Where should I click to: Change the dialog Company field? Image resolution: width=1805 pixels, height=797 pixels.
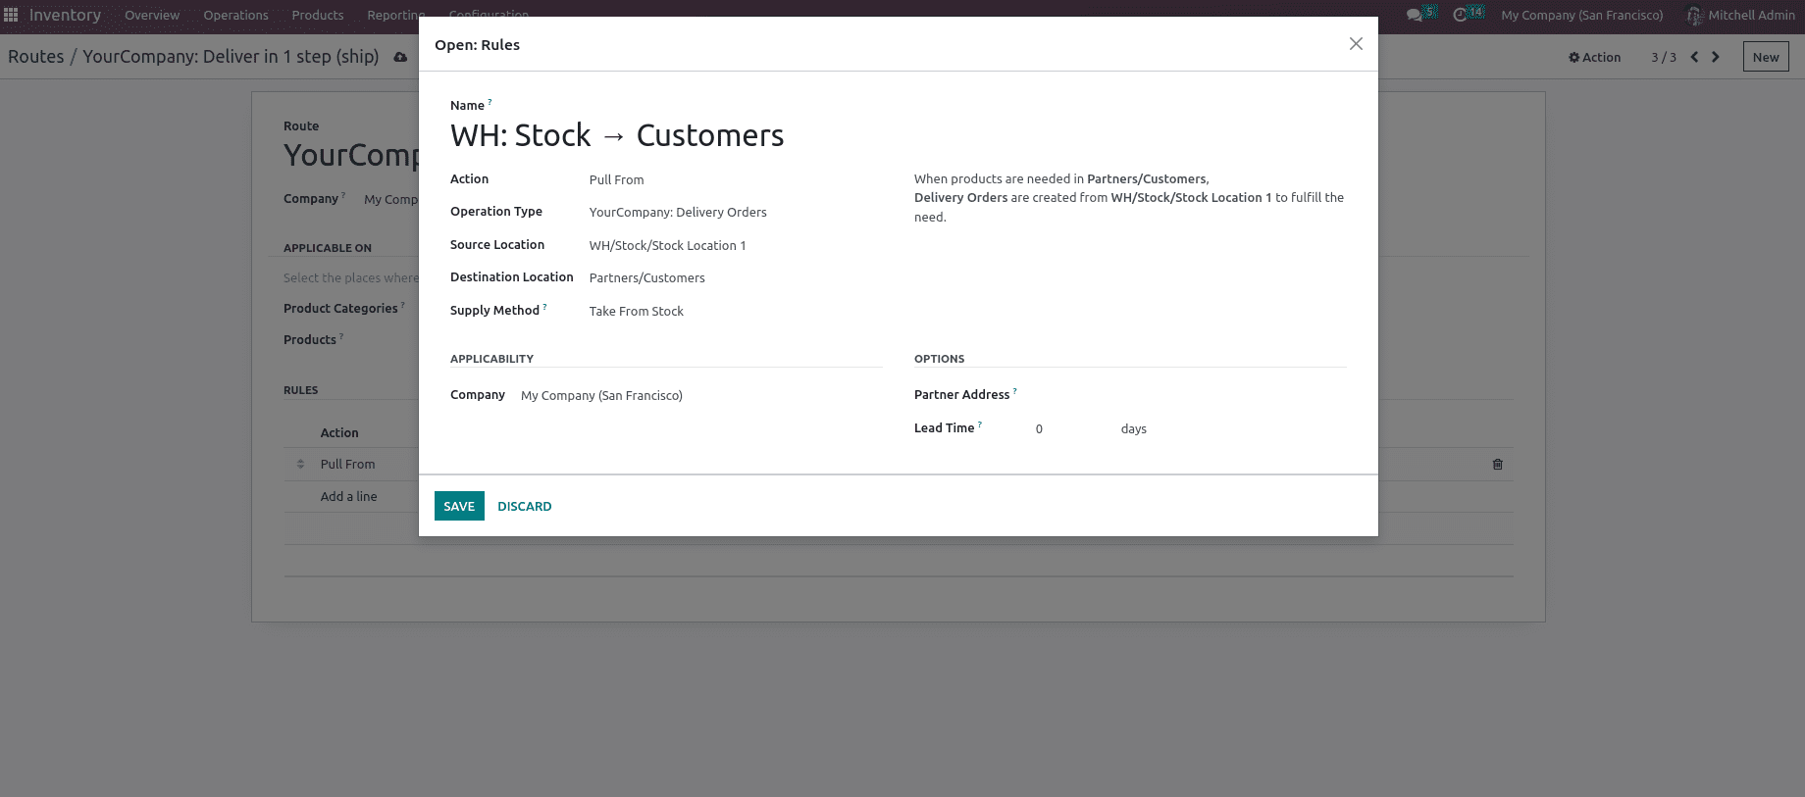click(x=701, y=395)
